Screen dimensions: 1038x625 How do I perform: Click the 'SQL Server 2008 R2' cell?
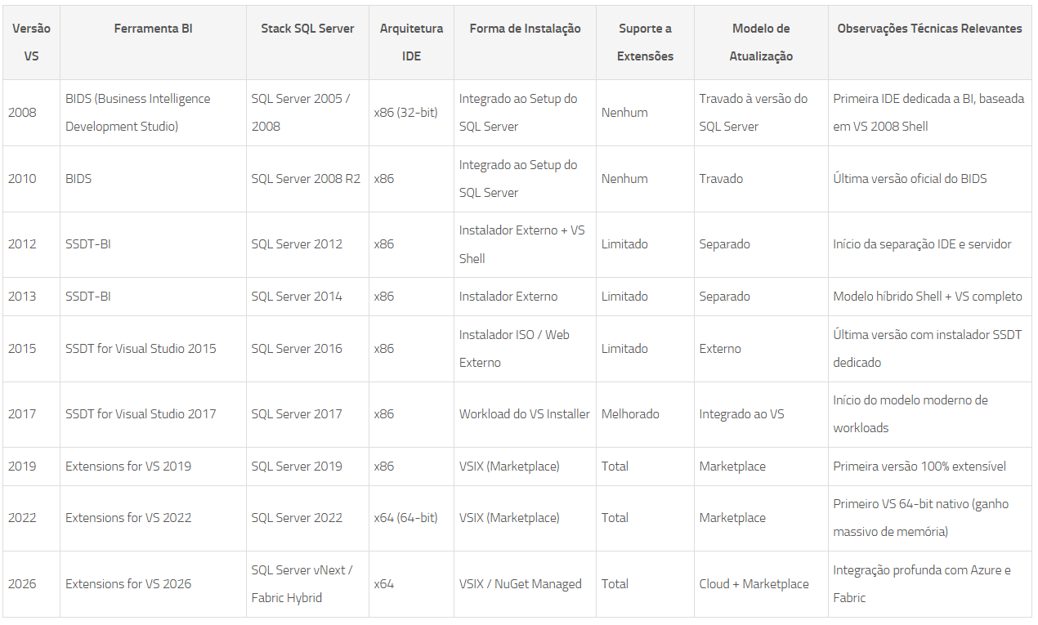click(306, 179)
